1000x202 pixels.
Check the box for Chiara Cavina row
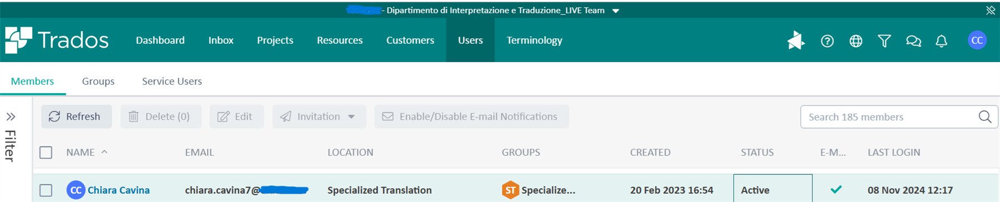(x=46, y=190)
